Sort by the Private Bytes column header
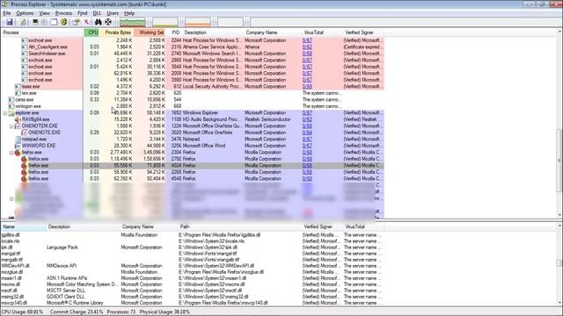Viewport: 563px width, 316px height. click(x=117, y=32)
